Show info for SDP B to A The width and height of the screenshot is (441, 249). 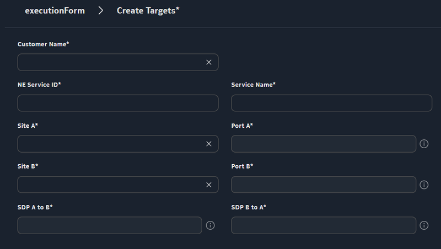(424, 225)
